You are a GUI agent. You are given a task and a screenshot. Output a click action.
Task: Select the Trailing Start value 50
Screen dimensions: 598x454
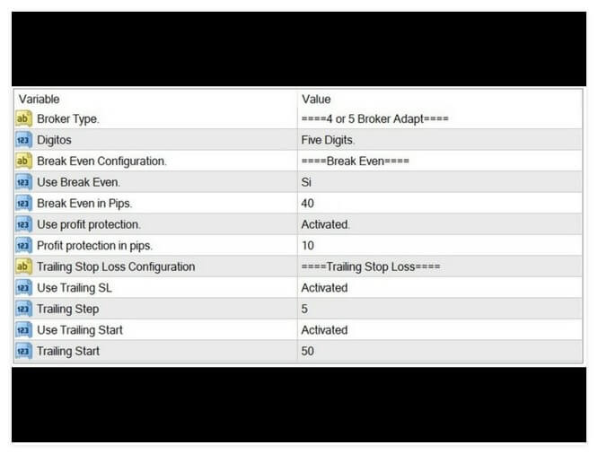click(307, 351)
